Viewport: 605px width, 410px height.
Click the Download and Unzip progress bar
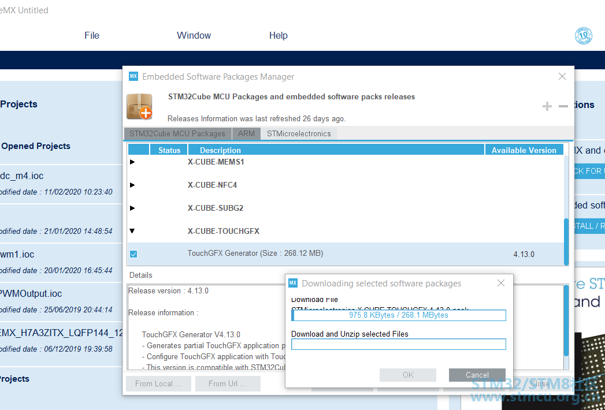pos(399,344)
